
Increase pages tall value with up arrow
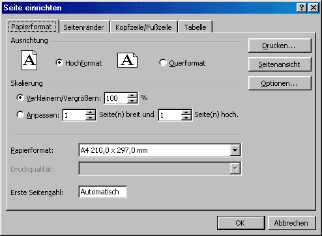(x=186, y=112)
